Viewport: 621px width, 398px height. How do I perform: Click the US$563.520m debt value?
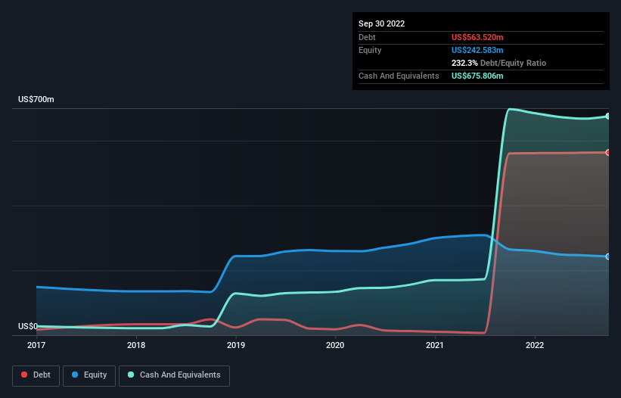(x=477, y=37)
